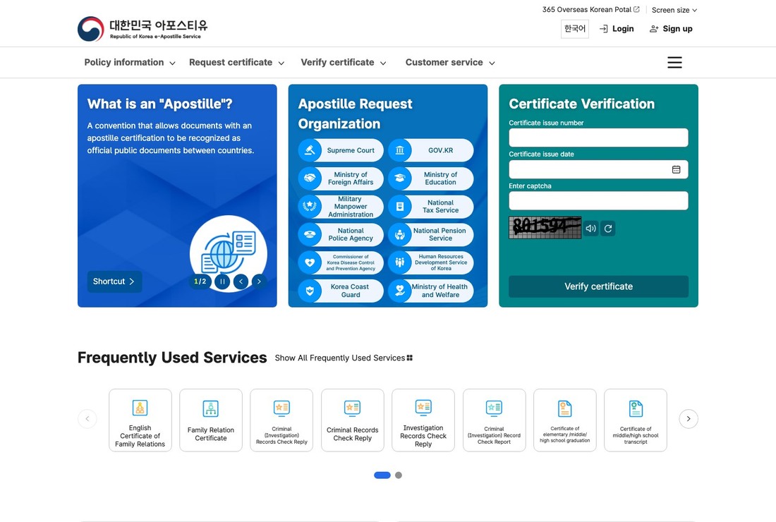Click the Certificate issue number field
This screenshot has width=776, height=522.
[x=598, y=138]
